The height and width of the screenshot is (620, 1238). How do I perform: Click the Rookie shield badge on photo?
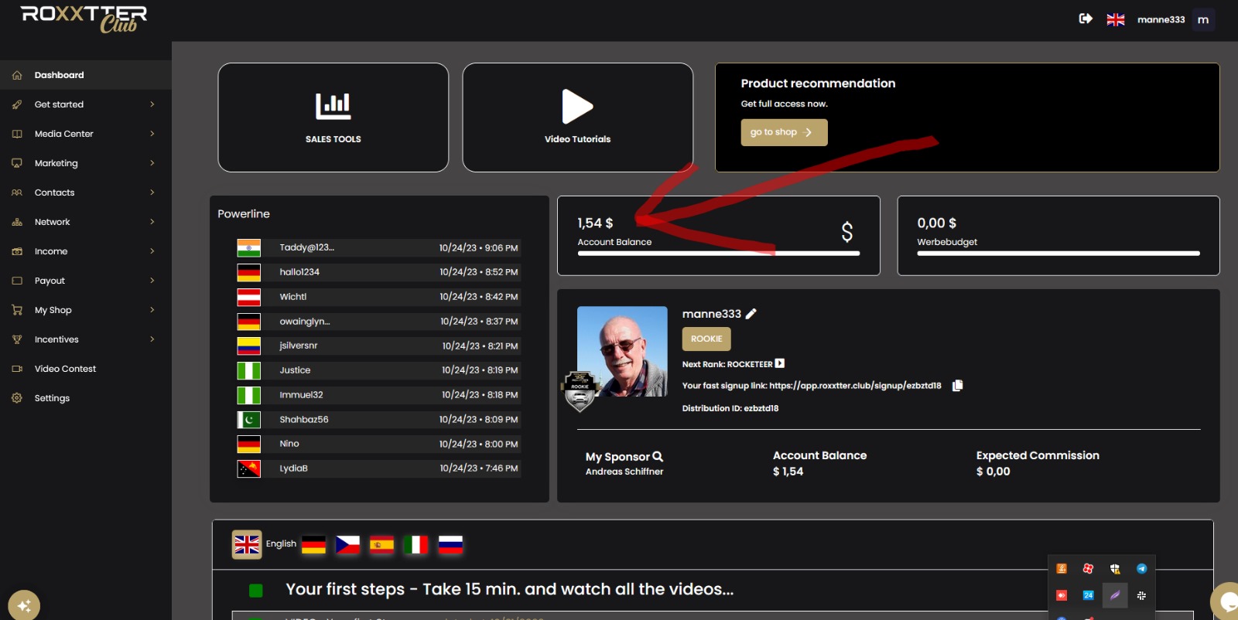[x=580, y=390]
